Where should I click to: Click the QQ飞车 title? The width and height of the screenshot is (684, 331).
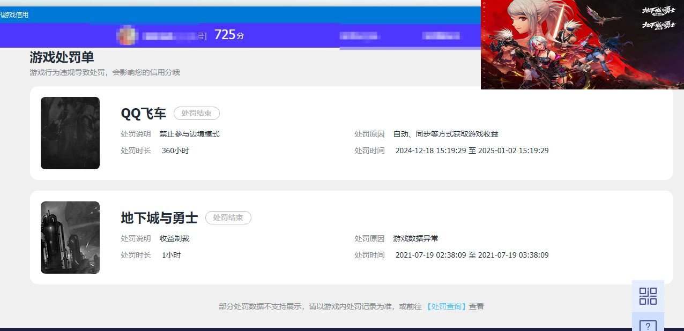click(x=144, y=114)
